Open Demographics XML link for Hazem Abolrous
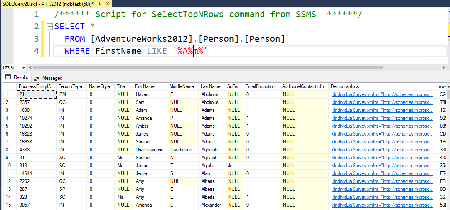Viewport: 450px width, 210px height. click(383, 94)
